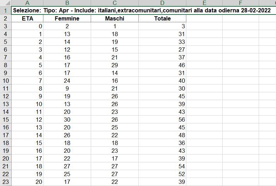Image resolution: width=276 pixels, height=186 pixels.
Task: Select the column D header
Action: [162, 2]
